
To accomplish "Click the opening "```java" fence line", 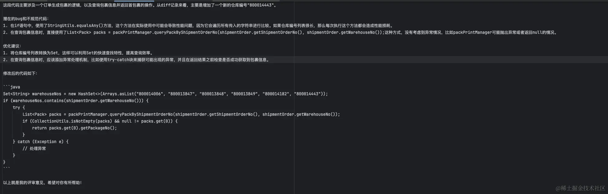I will click(12, 87).
